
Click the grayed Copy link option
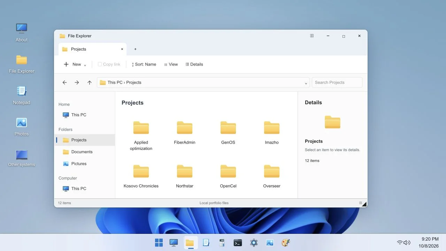point(109,64)
